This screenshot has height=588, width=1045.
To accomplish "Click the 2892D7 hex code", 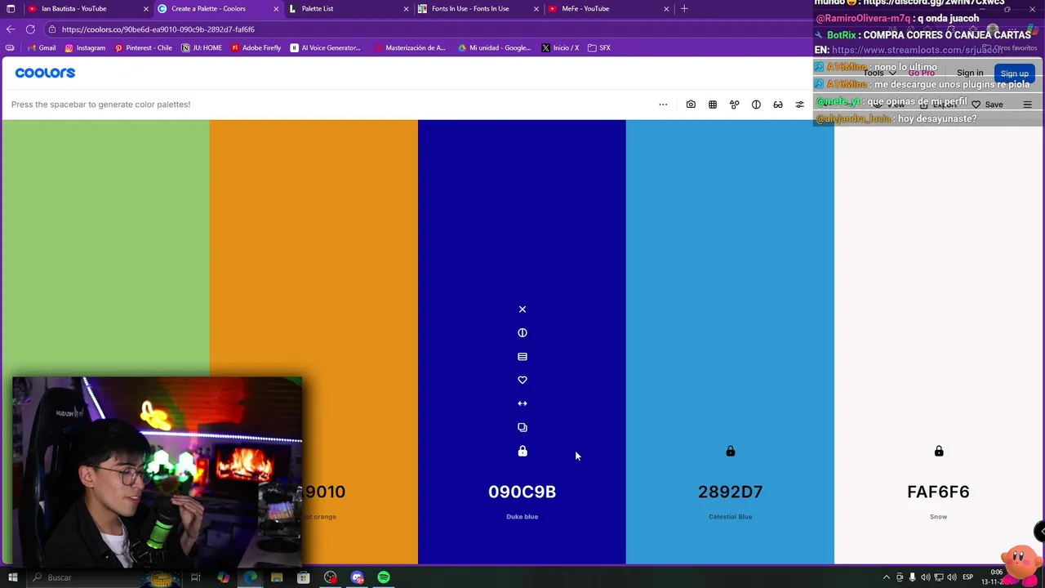I will 731,492.
